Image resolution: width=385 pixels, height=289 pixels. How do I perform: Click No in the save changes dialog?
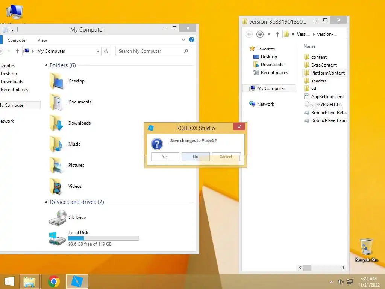(196, 157)
